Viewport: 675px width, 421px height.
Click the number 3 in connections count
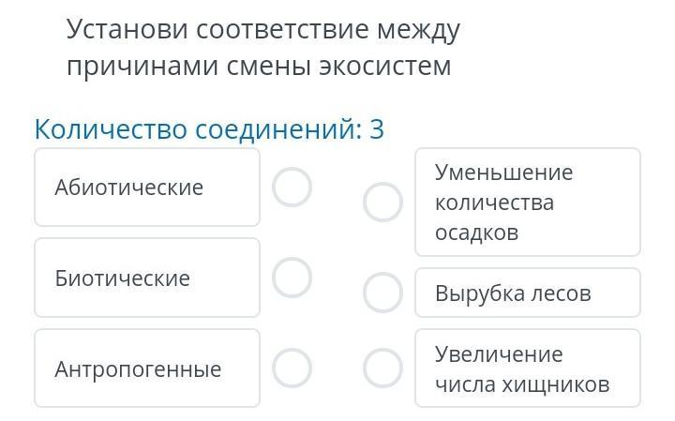[x=377, y=129]
